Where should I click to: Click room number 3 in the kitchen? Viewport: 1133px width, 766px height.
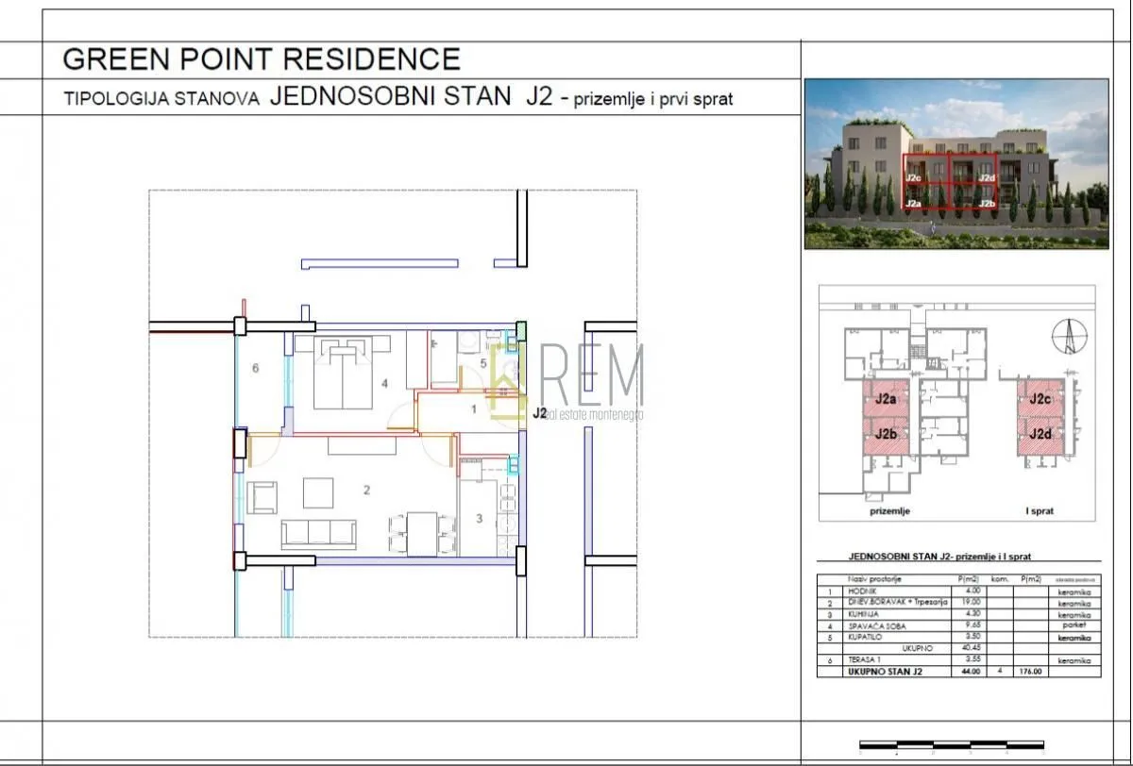479,518
